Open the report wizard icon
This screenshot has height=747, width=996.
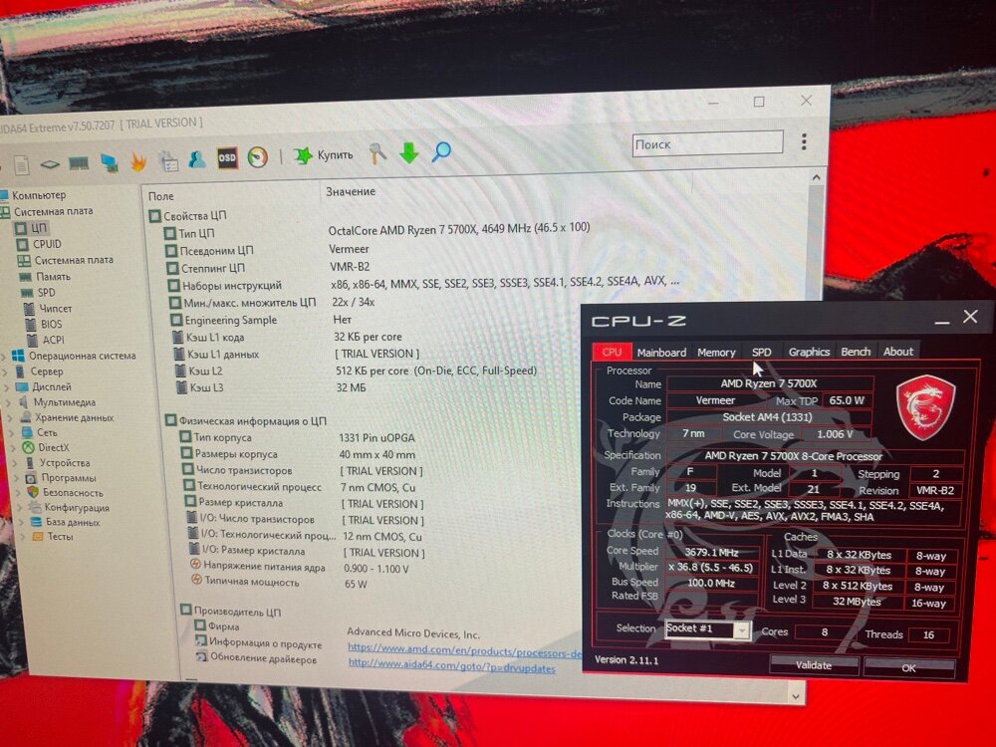[168, 160]
